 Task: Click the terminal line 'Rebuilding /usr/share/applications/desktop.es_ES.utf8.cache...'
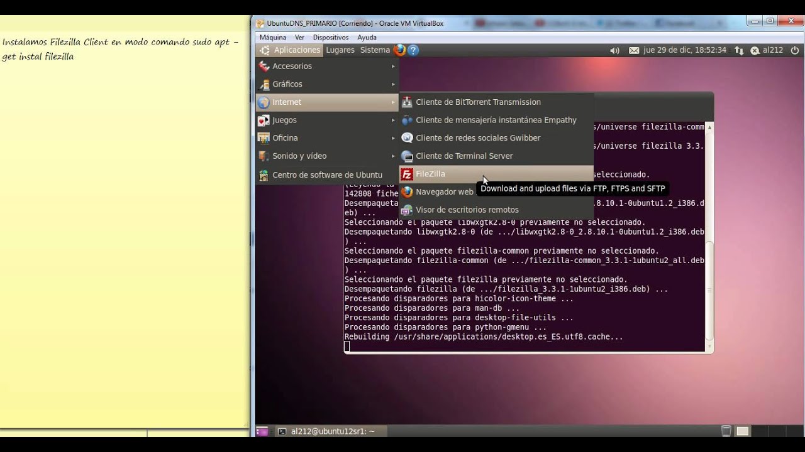pos(484,337)
